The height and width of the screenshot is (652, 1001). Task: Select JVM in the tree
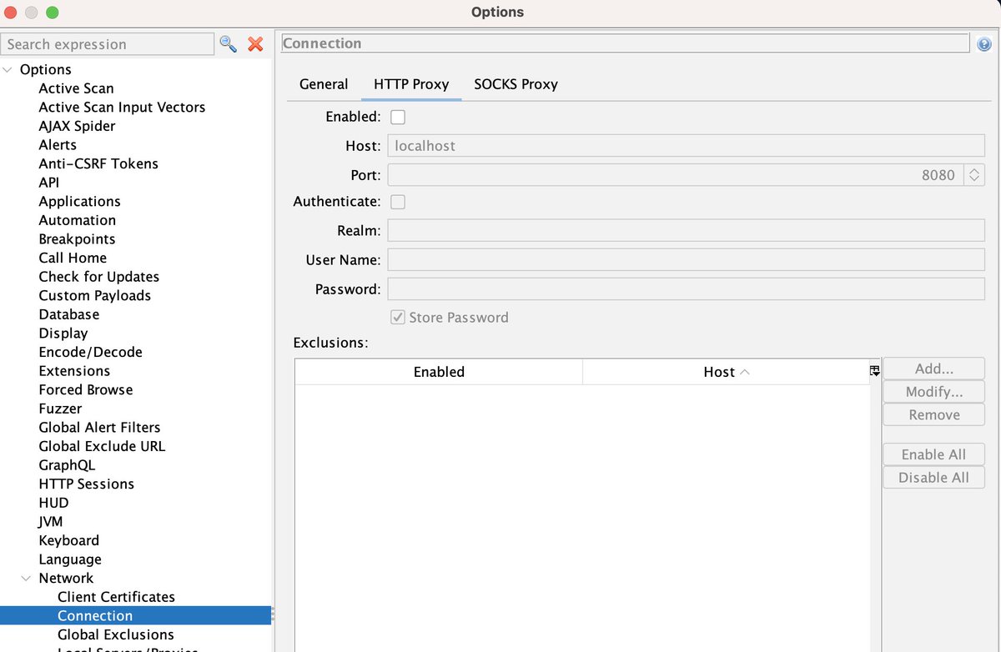[x=51, y=521]
